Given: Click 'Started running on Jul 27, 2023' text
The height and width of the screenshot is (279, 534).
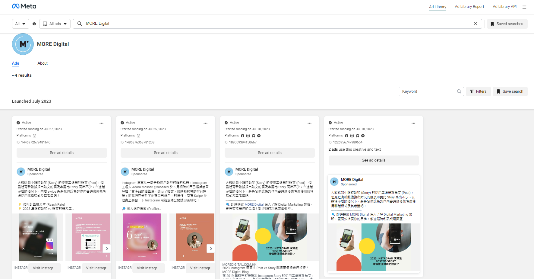Looking at the screenshot, I should click(x=39, y=129).
